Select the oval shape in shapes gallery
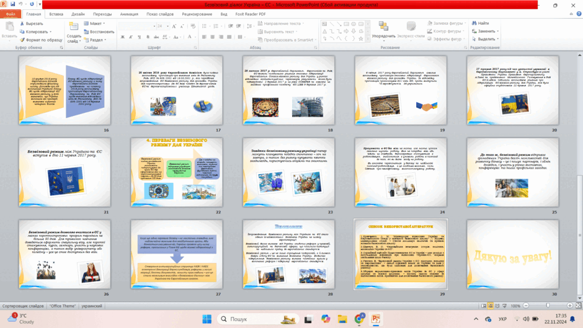 point(354,24)
